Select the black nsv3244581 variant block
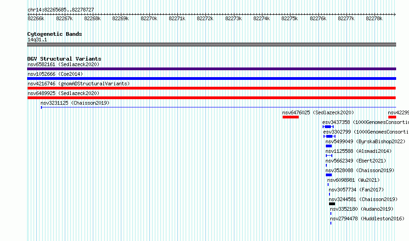This screenshot has height=241, width=409. pos(332,204)
